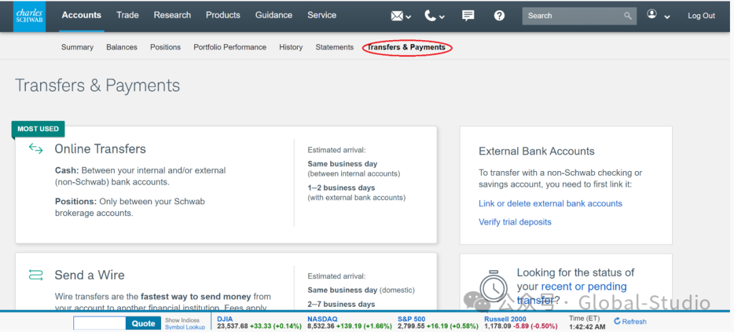Click the search magnifier icon
The height and width of the screenshot is (332, 734).
coord(628,16)
